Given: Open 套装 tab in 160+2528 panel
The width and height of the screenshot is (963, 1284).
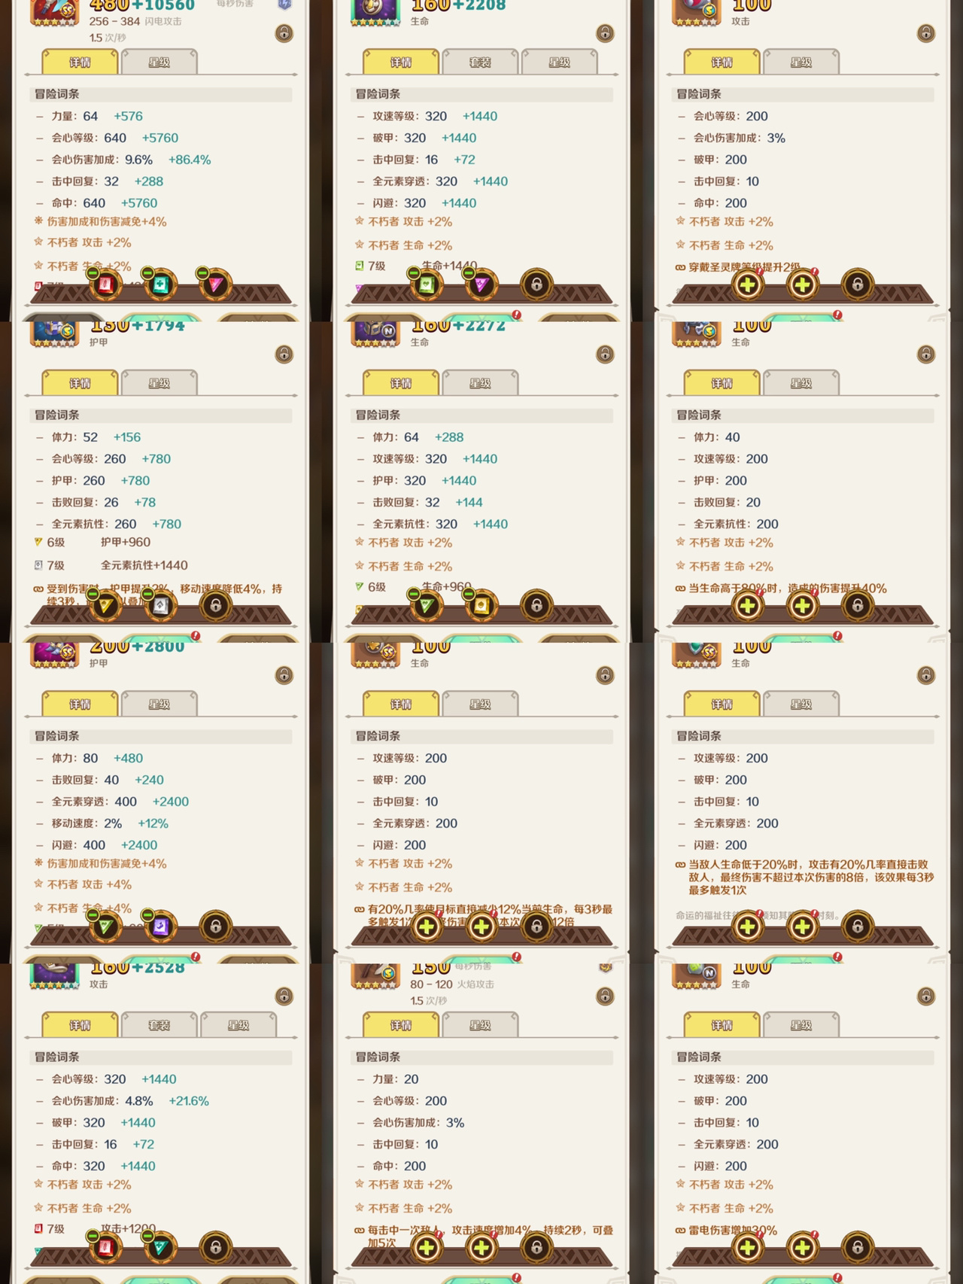Looking at the screenshot, I should pyautogui.click(x=159, y=1025).
